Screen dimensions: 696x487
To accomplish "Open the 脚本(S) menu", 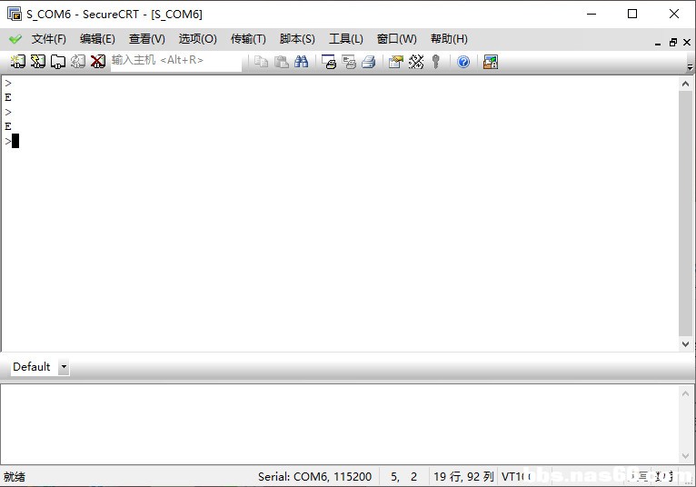I will coord(297,39).
